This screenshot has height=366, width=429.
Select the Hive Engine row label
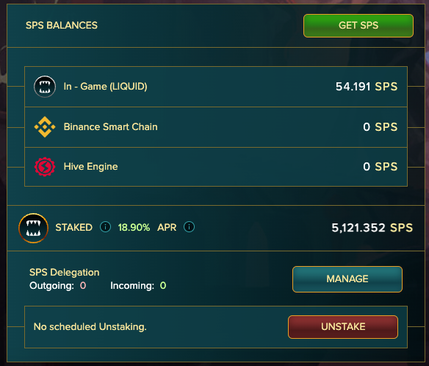90,166
